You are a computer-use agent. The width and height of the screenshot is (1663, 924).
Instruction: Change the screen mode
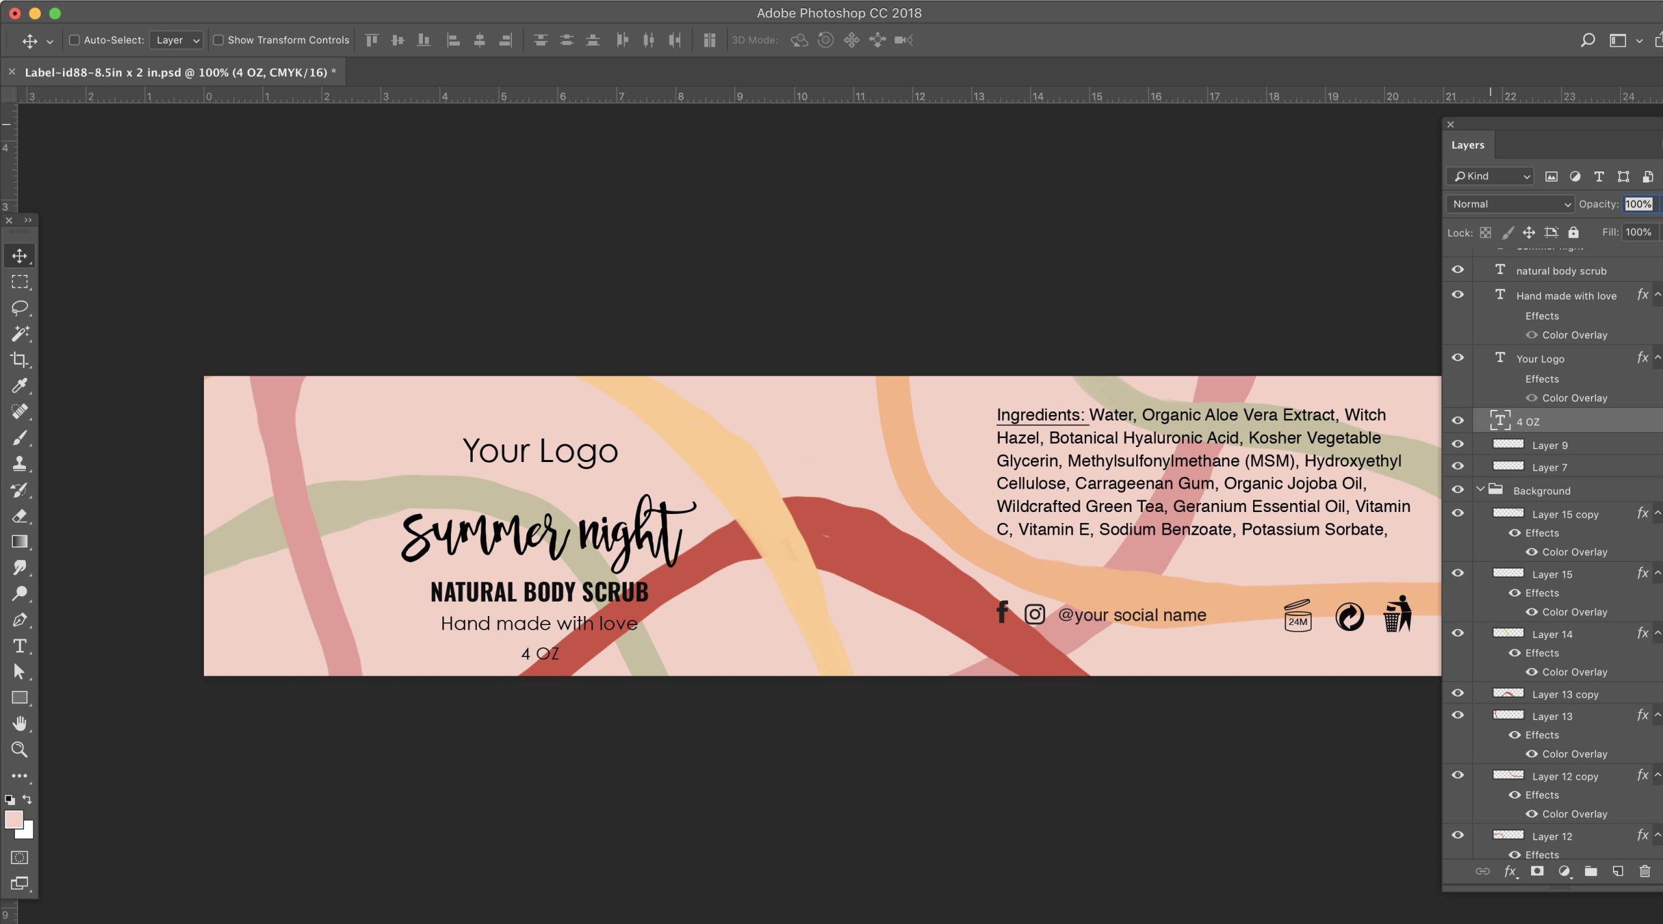(19, 884)
